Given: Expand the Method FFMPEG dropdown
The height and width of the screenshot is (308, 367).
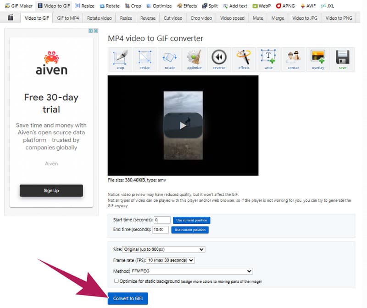Looking at the screenshot, I should [x=191, y=271].
